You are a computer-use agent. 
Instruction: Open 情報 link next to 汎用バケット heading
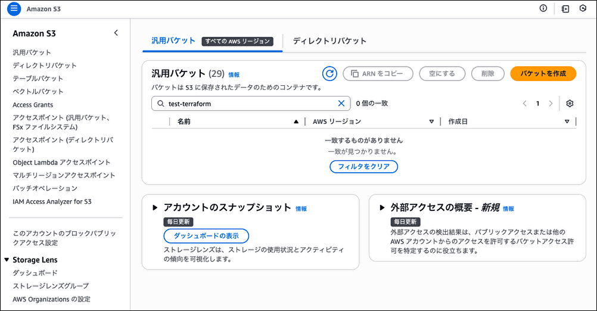(x=234, y=75)
